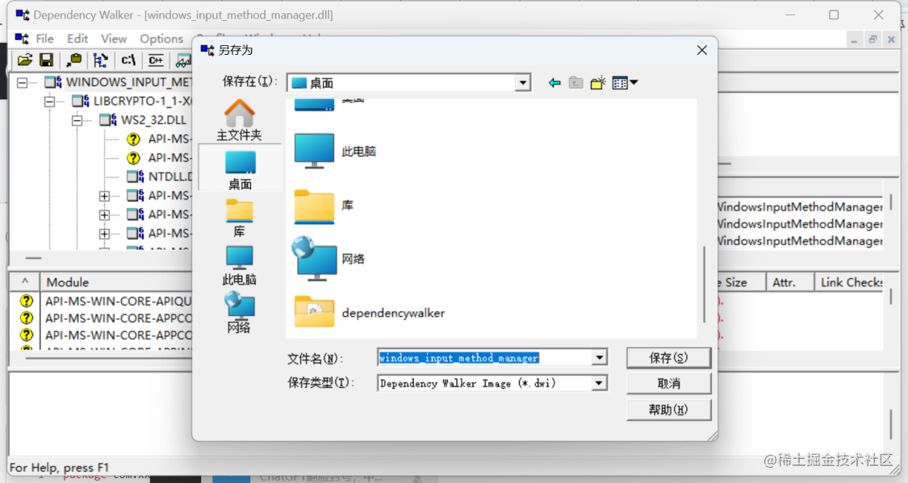This screenshot has height=483, width=908.
Task: Click the Save toolbar icon in Dependency Walker
Action: (46, 60)
